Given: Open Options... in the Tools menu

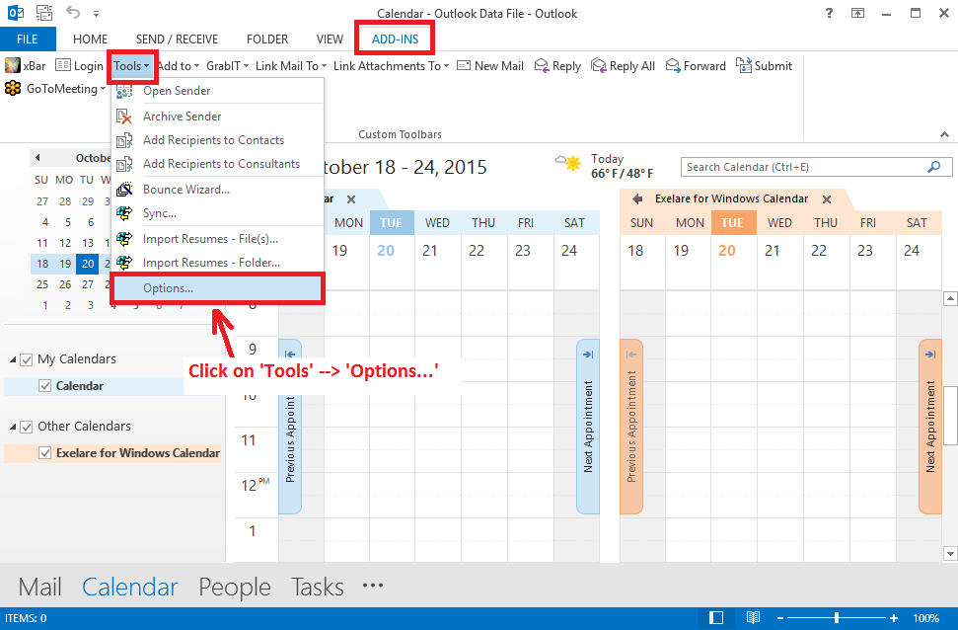Looking at the screenshot, I should tap(217, 288).
